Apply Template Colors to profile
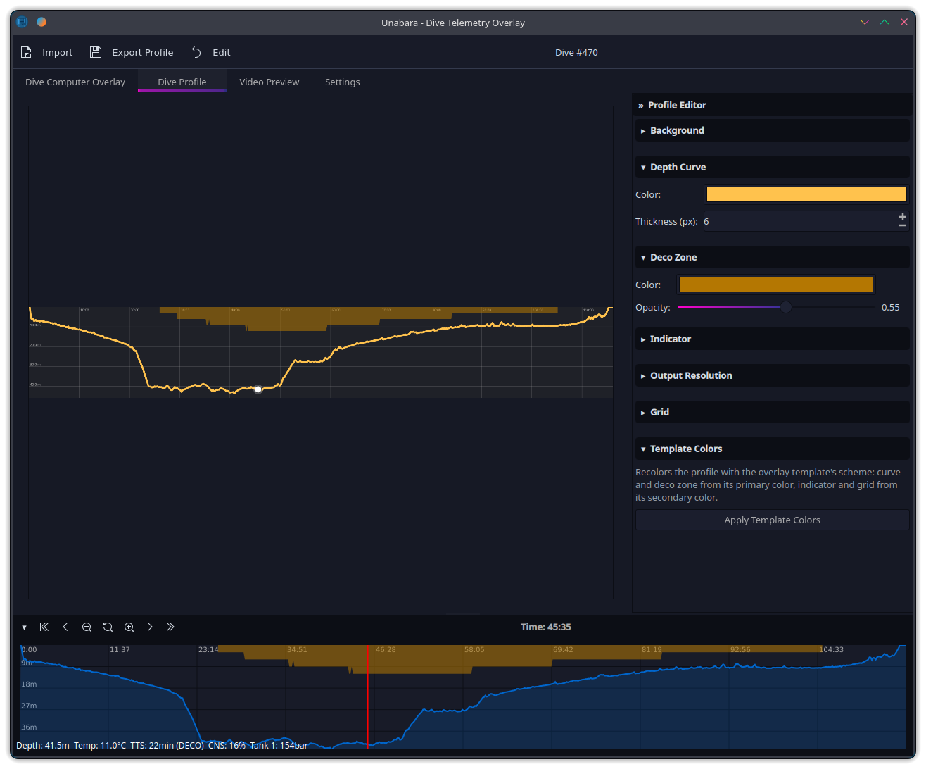 point(773,520)
